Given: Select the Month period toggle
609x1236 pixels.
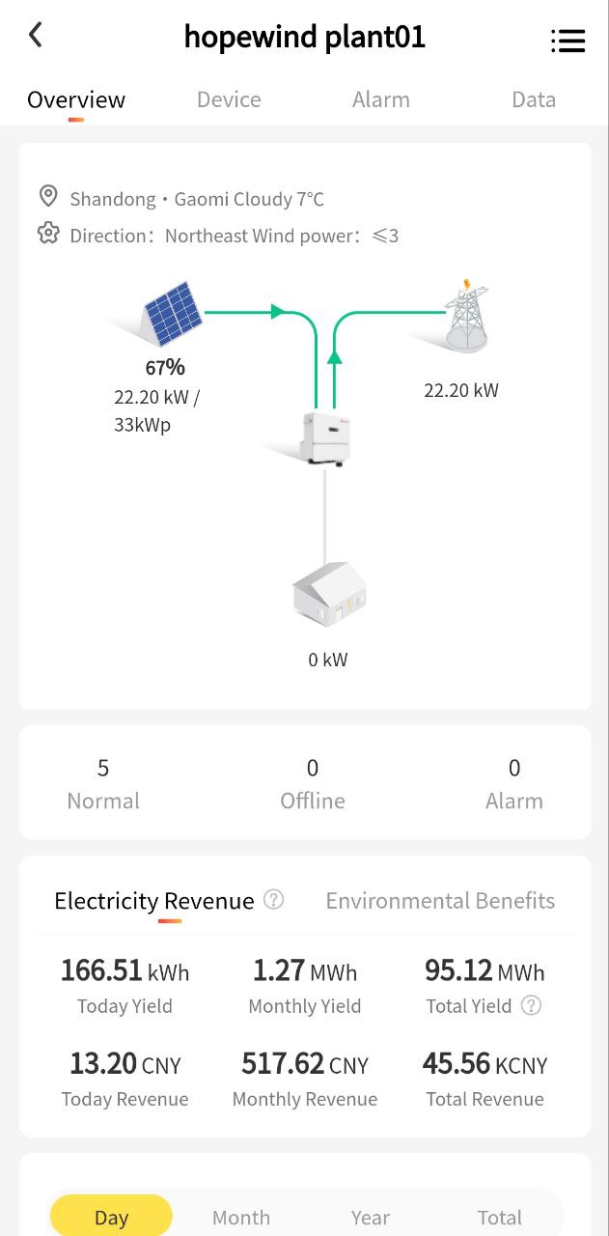Looking at the screenshot, I should (241, 1217).
